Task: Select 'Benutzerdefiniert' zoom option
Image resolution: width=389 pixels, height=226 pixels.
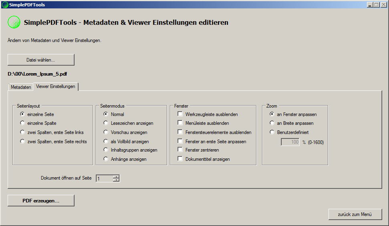Action: pyautogui.click(x=272, y=132)
